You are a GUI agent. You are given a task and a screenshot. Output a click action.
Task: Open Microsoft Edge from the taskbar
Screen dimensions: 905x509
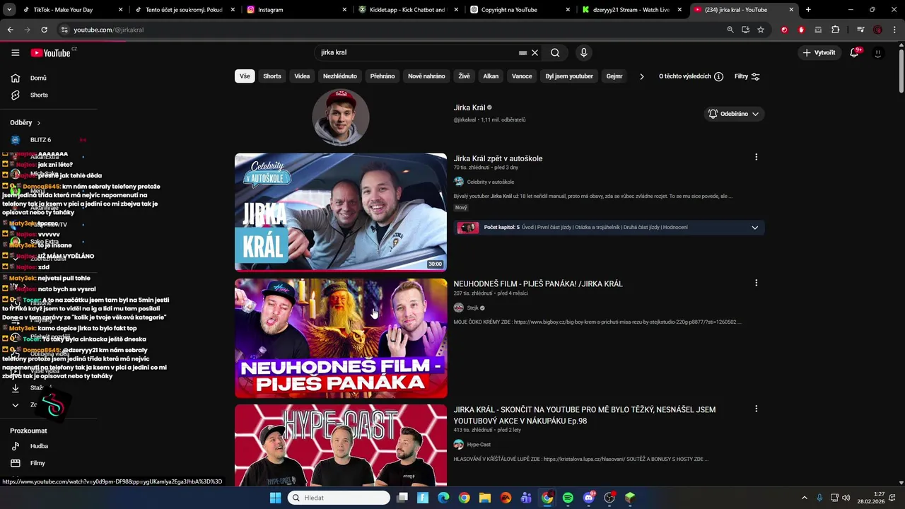click(443, 498)
